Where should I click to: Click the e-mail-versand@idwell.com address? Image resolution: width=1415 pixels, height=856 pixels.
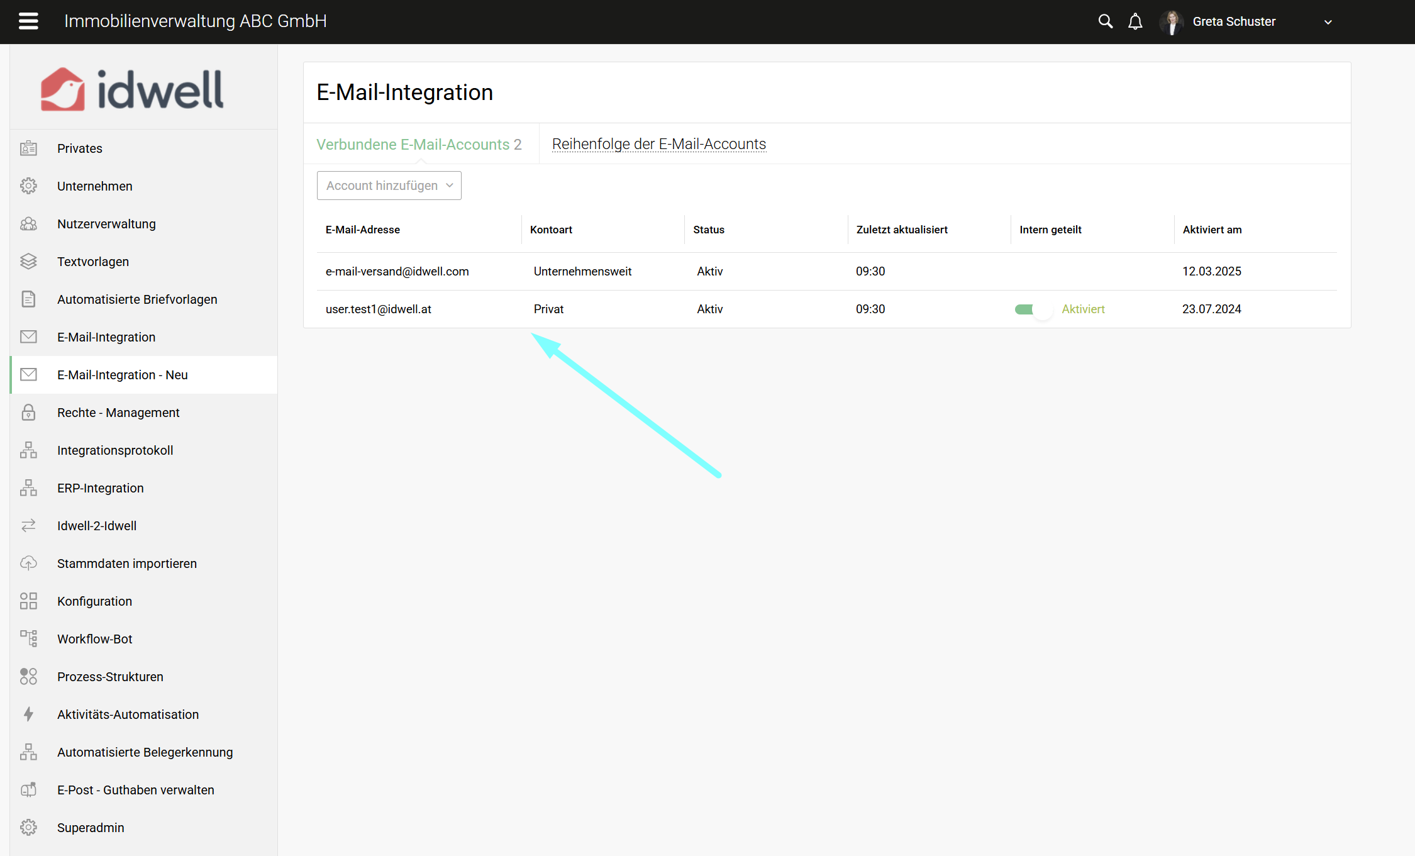click(397, 271)
